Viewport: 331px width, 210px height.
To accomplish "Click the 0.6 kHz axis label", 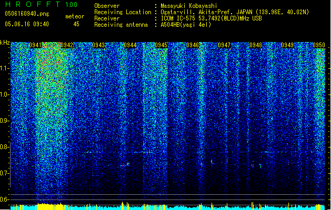I will pyautogui.click(x=4, y=199).
